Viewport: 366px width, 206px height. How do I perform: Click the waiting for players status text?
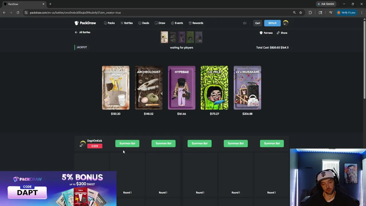pyautogui.click(x=182, y=47)
